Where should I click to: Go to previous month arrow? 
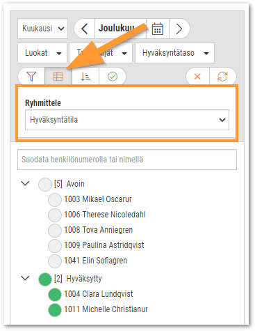pyautogui.click(x=85, y=29)
